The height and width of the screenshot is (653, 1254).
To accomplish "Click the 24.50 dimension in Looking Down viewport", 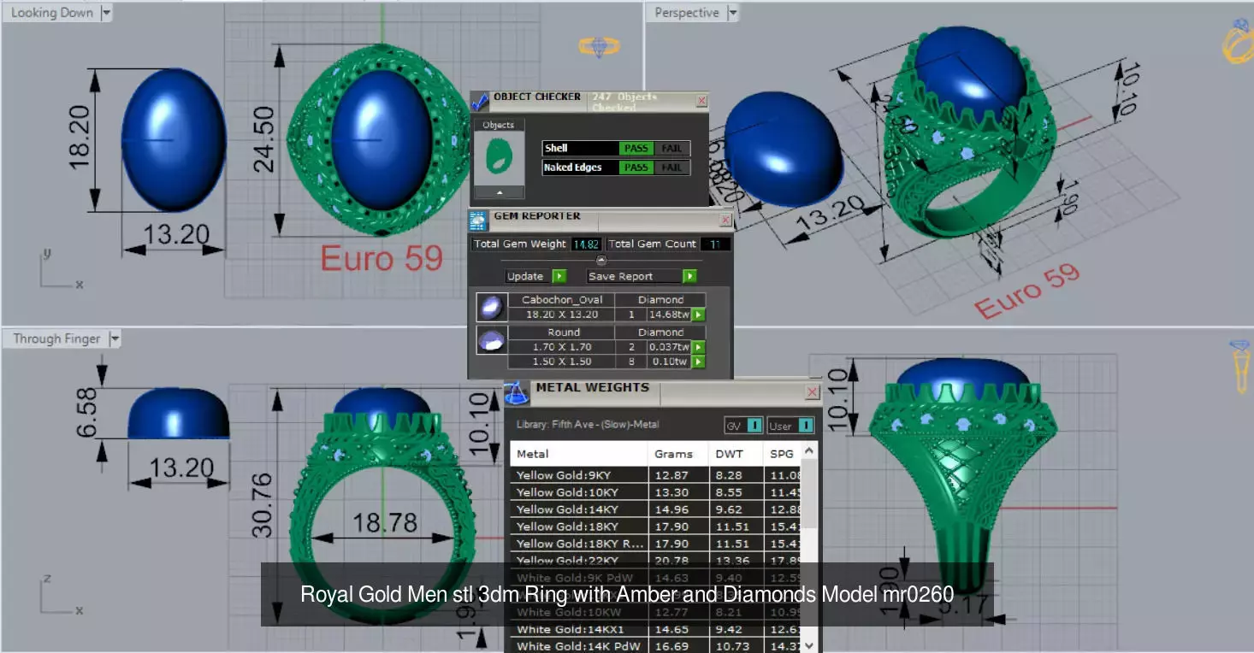I will pyautogui.click(x=263, y=139).
